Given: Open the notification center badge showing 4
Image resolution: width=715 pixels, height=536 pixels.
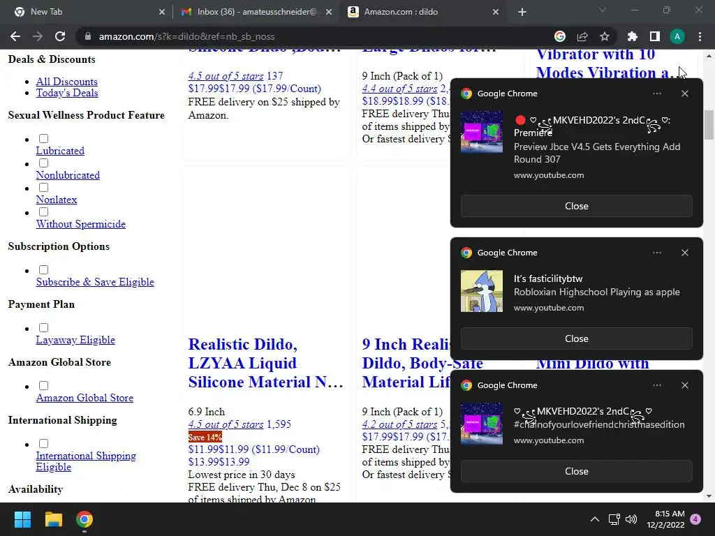Looking at the screenshot, I should tap(696, 519).
